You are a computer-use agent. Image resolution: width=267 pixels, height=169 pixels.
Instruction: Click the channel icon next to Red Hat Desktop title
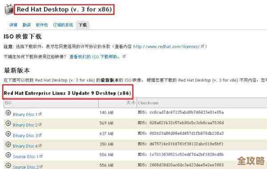pos(9,9)
